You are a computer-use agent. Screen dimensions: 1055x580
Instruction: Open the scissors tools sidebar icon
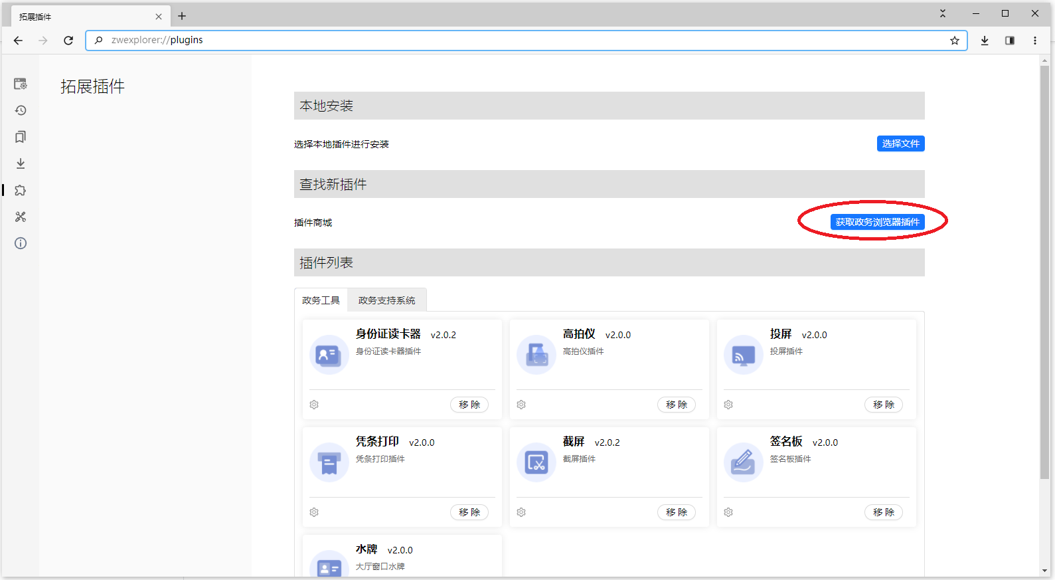point(21,217)
